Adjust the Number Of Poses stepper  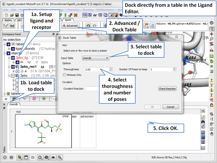point(175,69)
